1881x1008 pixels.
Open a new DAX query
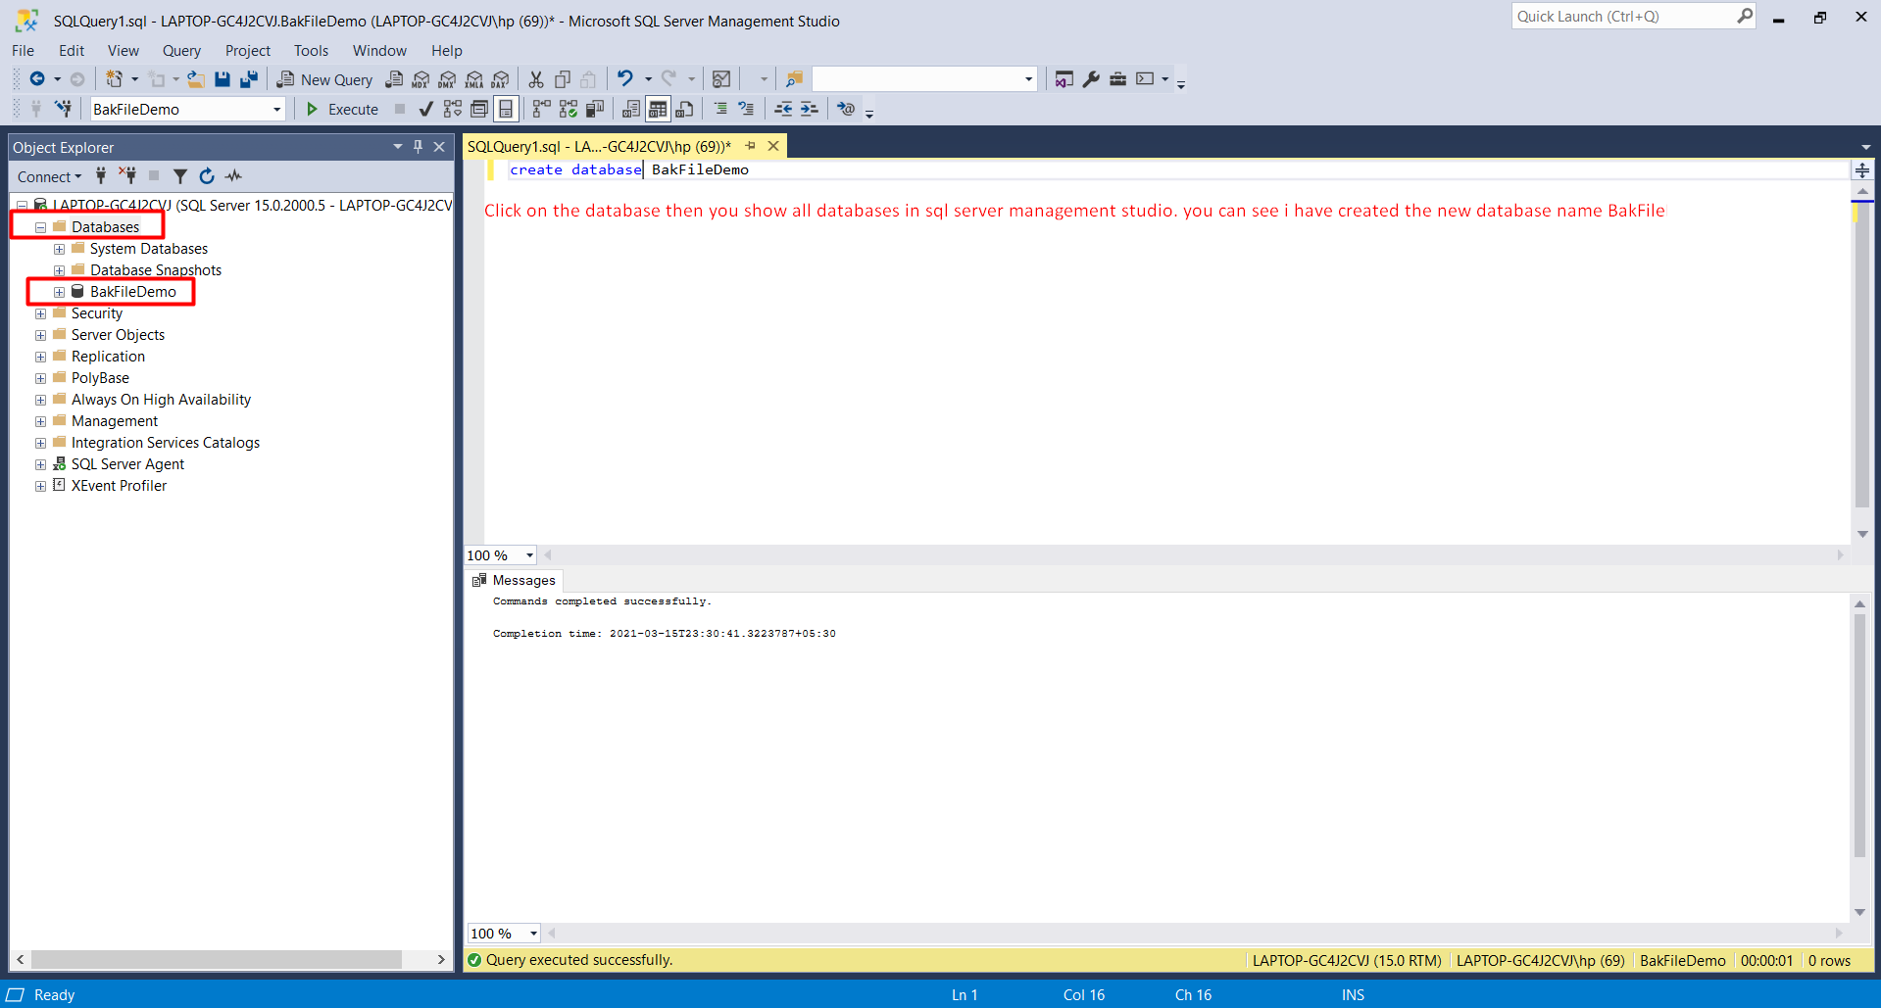501,79
